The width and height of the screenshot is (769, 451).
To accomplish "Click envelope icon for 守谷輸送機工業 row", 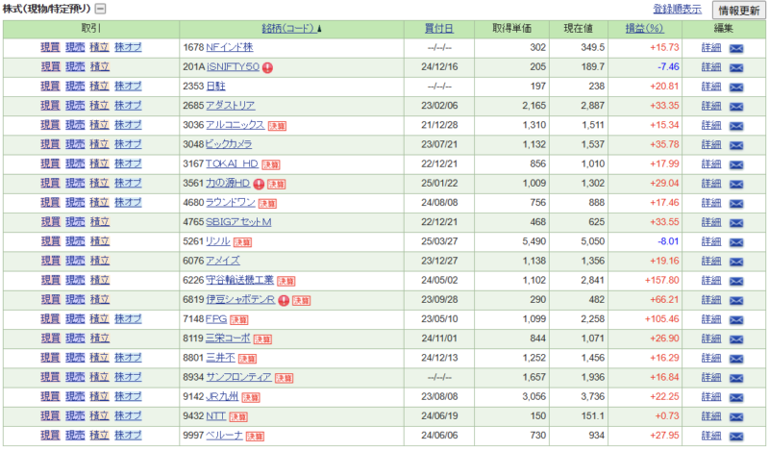I will pos(736,281).
